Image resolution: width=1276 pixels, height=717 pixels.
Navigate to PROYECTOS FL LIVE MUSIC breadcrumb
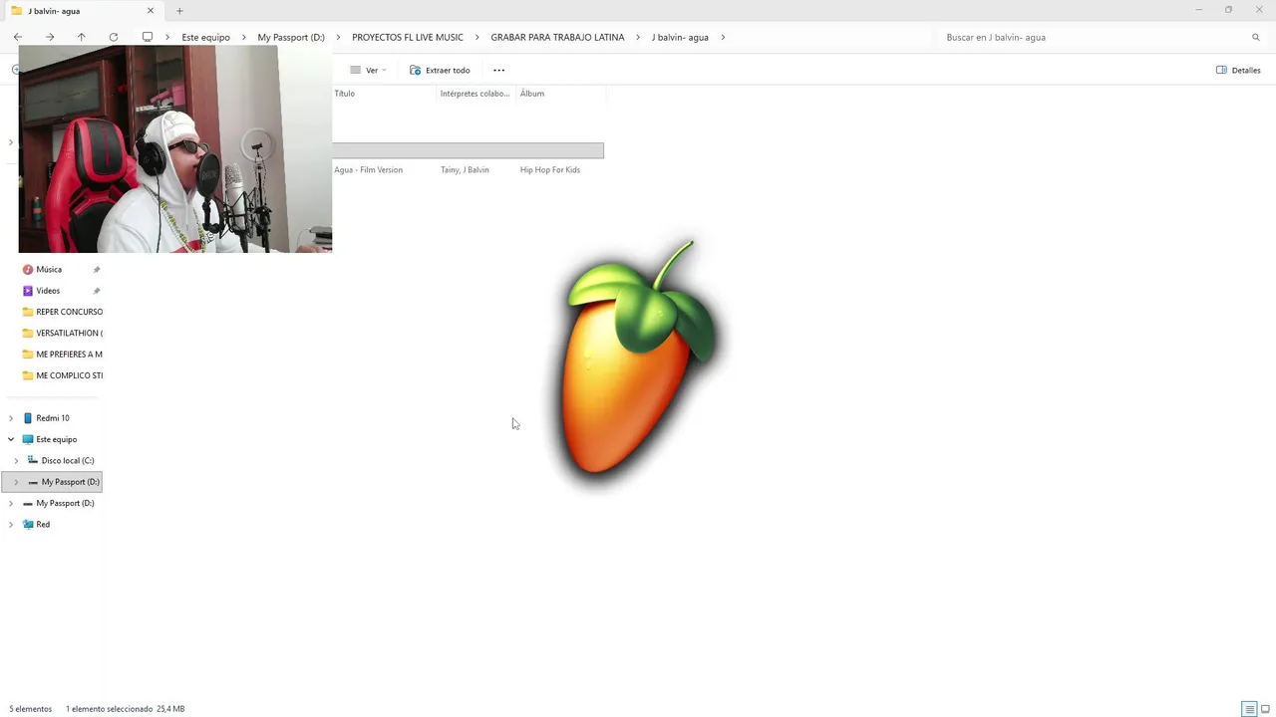coord(408,37)
